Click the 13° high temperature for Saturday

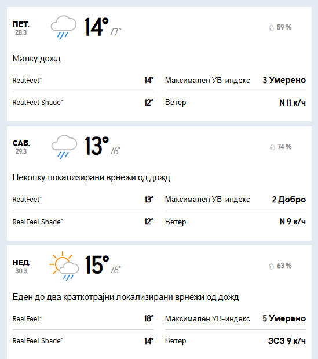[x=97, y=146]
